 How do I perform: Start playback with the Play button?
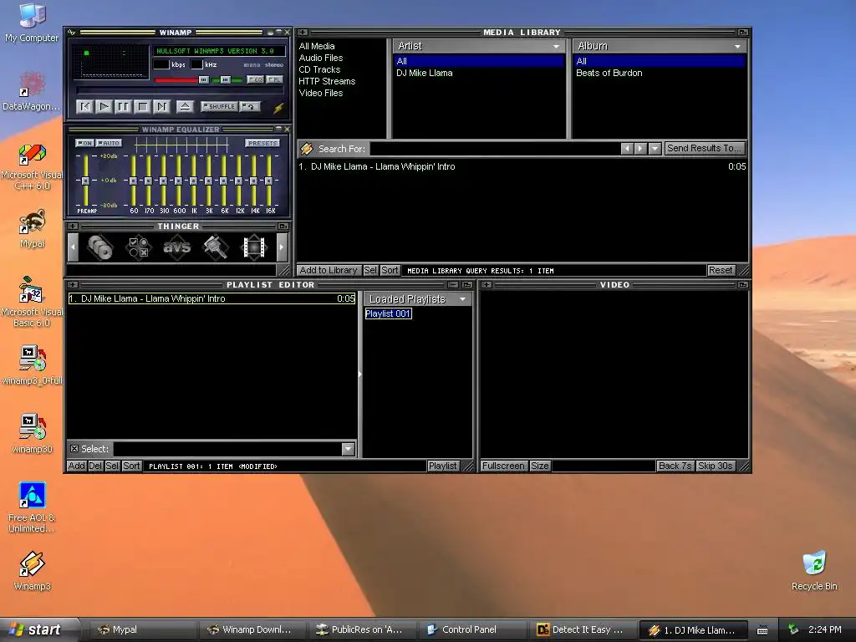coord(104,106)
